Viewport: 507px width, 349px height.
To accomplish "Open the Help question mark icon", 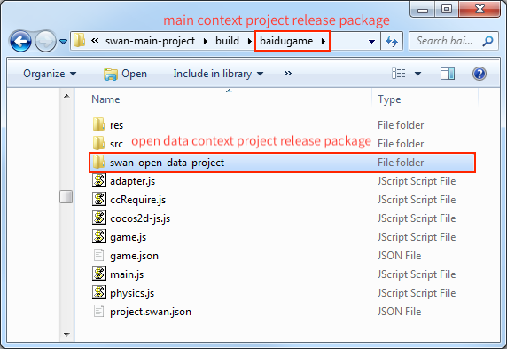I will (x=480, y=74).
